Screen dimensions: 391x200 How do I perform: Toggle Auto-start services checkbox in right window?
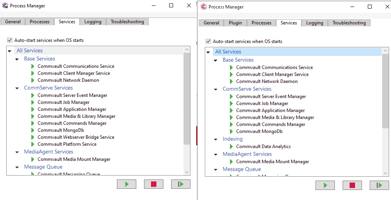click(x=208, y=41)
